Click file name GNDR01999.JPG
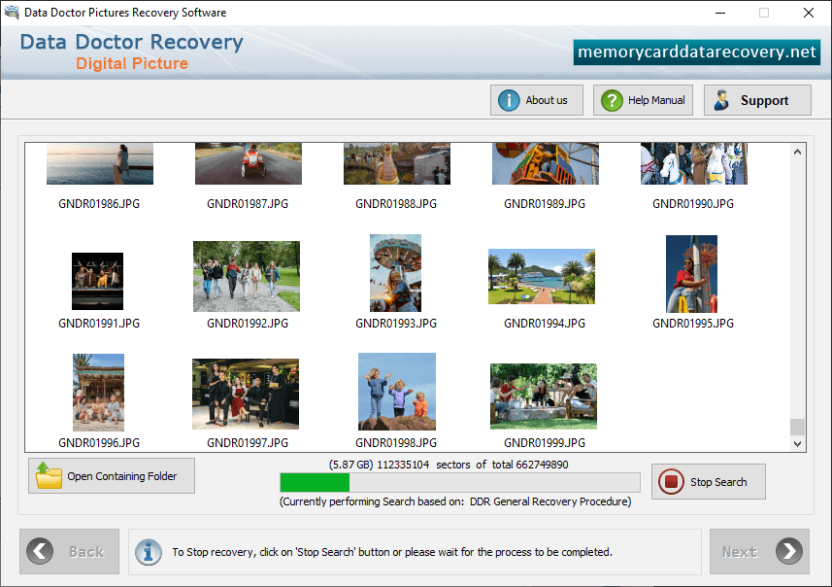 (x=545, y=443)
